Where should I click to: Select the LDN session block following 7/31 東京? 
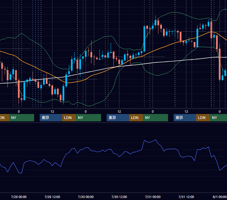pyautogui.click(x=203, y=118)
